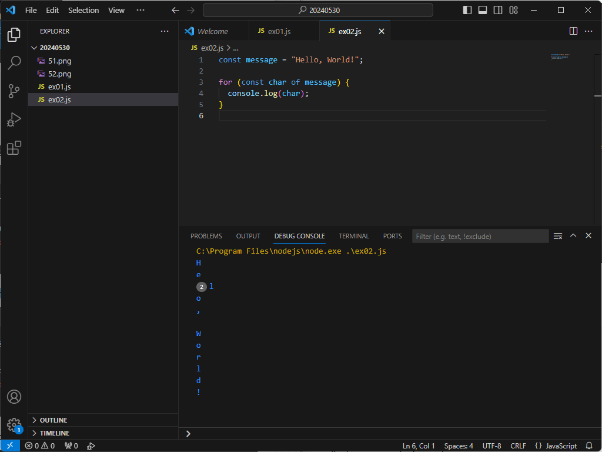Close the bottom panel
The height and width of the screenshot is (452, 602).
coord(588,235)
